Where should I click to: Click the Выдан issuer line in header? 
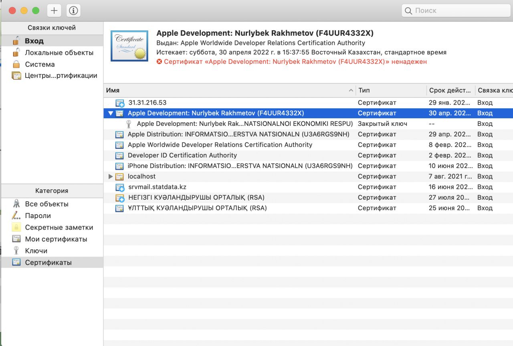[x=261, y=43]
